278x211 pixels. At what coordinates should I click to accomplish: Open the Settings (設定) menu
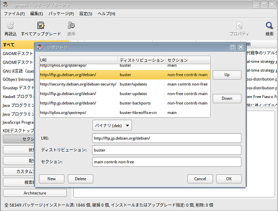[86, 14]
